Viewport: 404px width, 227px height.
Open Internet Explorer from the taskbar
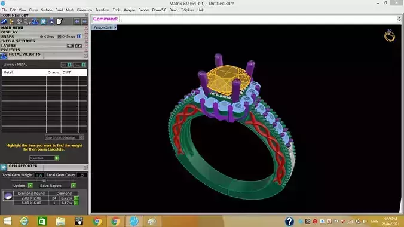25,222
